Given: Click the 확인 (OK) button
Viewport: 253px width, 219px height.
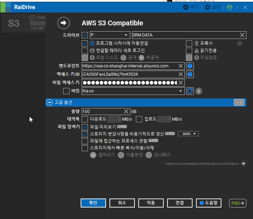Looking at the screenshot, I should tap(93, 203).
